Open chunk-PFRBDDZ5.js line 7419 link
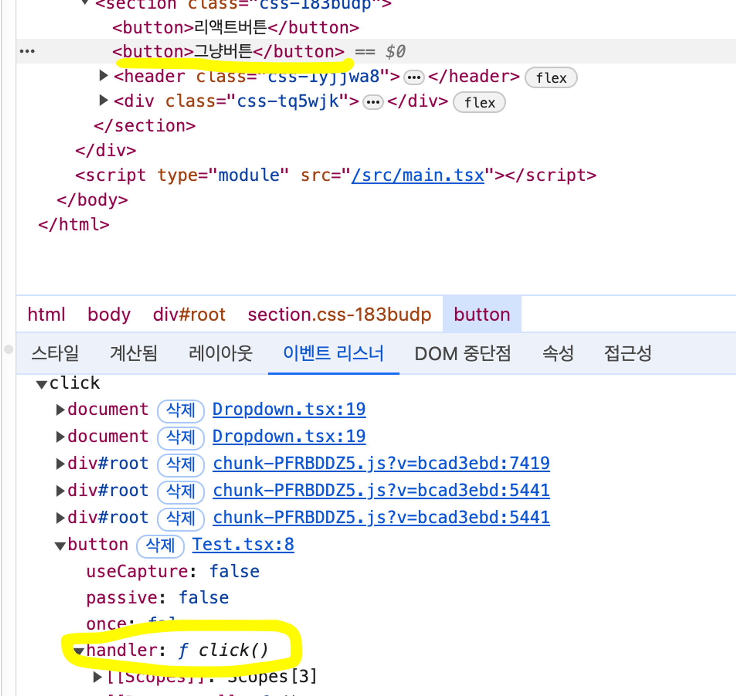 381,464
